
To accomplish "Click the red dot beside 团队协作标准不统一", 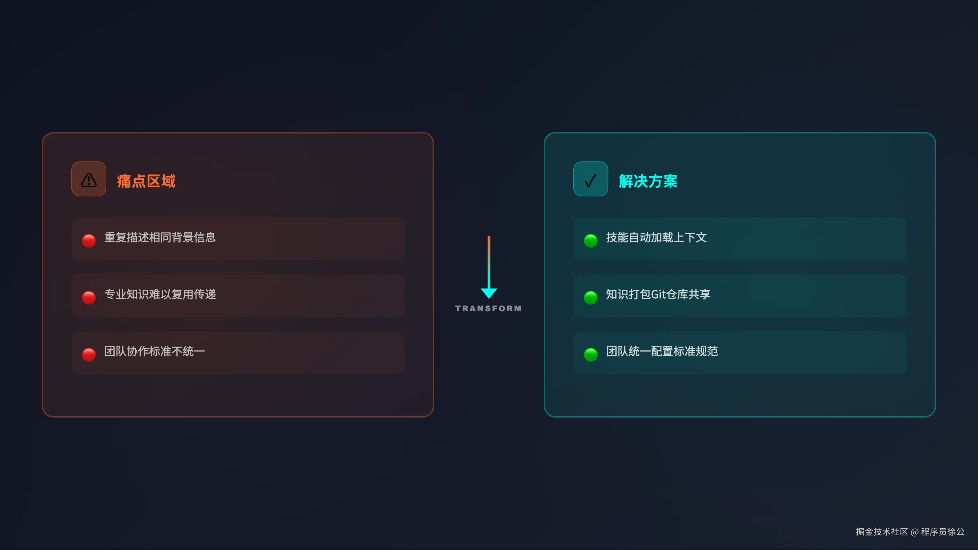I will point(89,354).
